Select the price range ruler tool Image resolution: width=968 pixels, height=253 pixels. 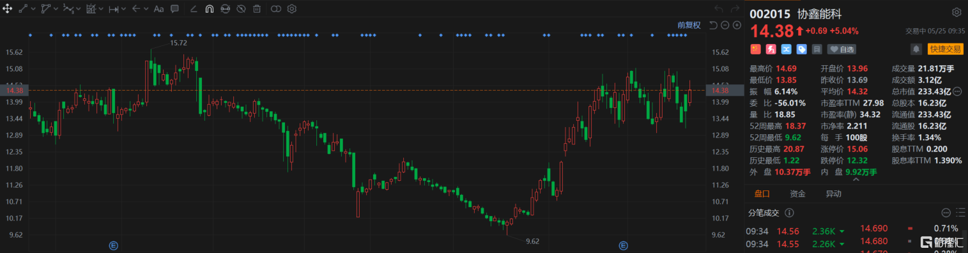click(113, 9)
